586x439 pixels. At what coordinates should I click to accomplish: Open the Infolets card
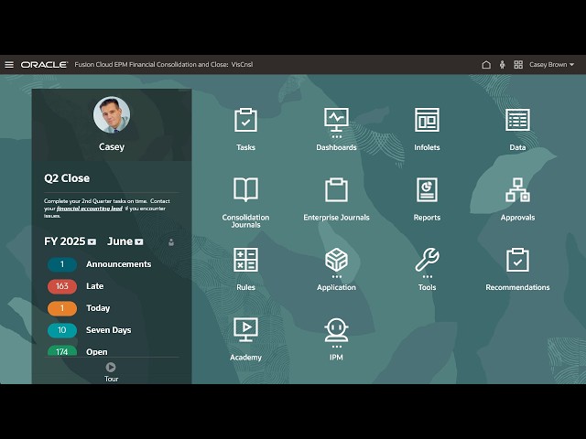(427, 129)
